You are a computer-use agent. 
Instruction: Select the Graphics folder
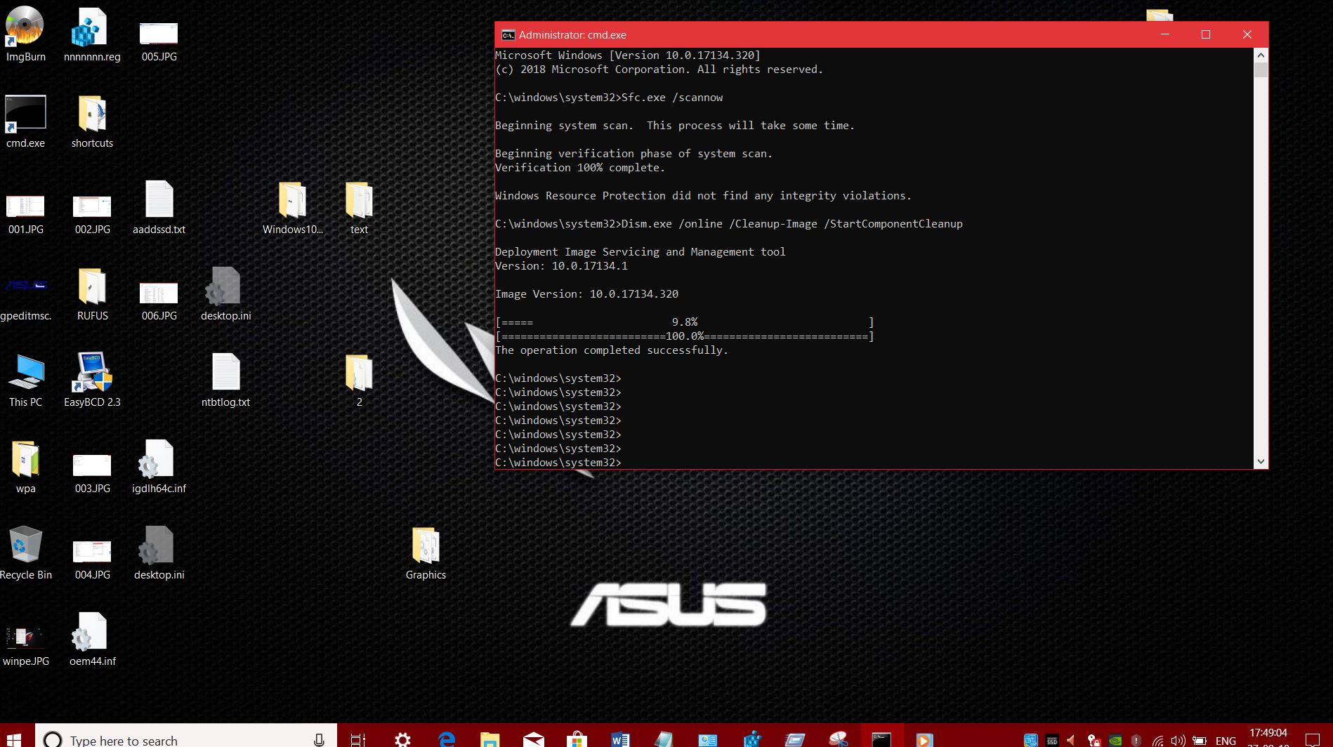426,553
